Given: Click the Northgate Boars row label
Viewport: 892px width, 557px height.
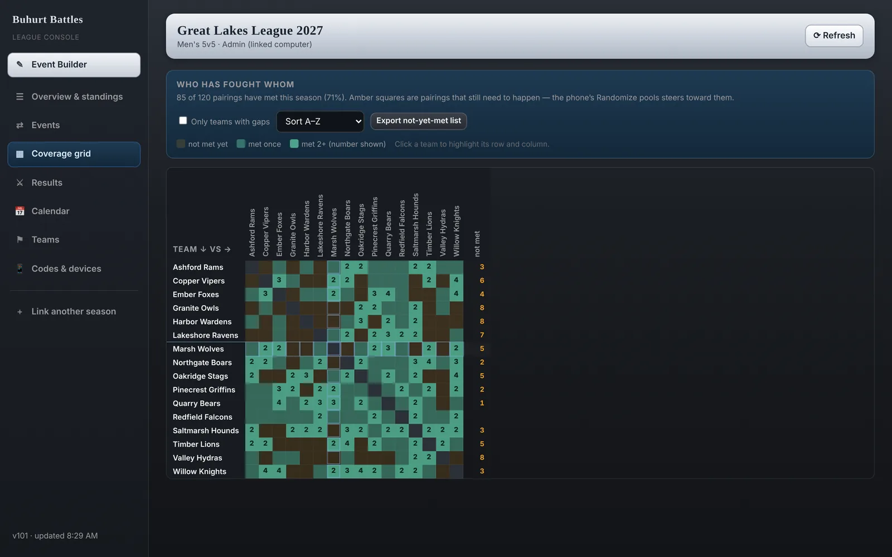Looking at the screenshot, I should tap(202, 363).
